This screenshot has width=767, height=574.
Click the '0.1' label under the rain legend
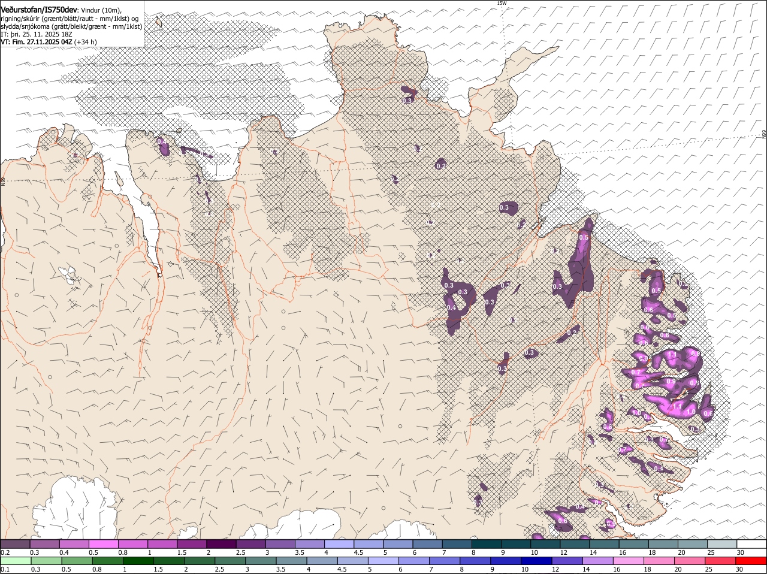[5, 569]
